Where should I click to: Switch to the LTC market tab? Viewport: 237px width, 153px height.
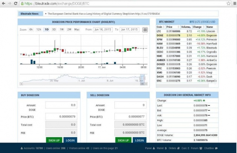tap(198, 22)
